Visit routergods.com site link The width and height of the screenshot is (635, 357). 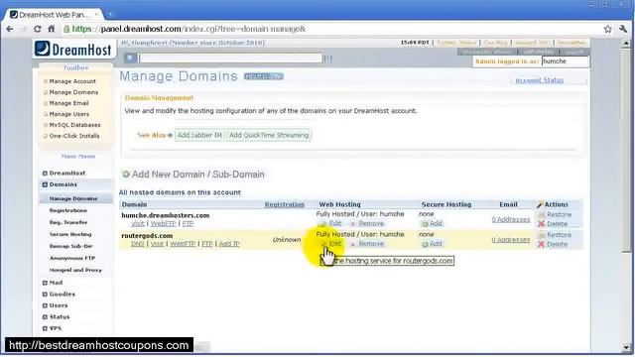(157, 244)
